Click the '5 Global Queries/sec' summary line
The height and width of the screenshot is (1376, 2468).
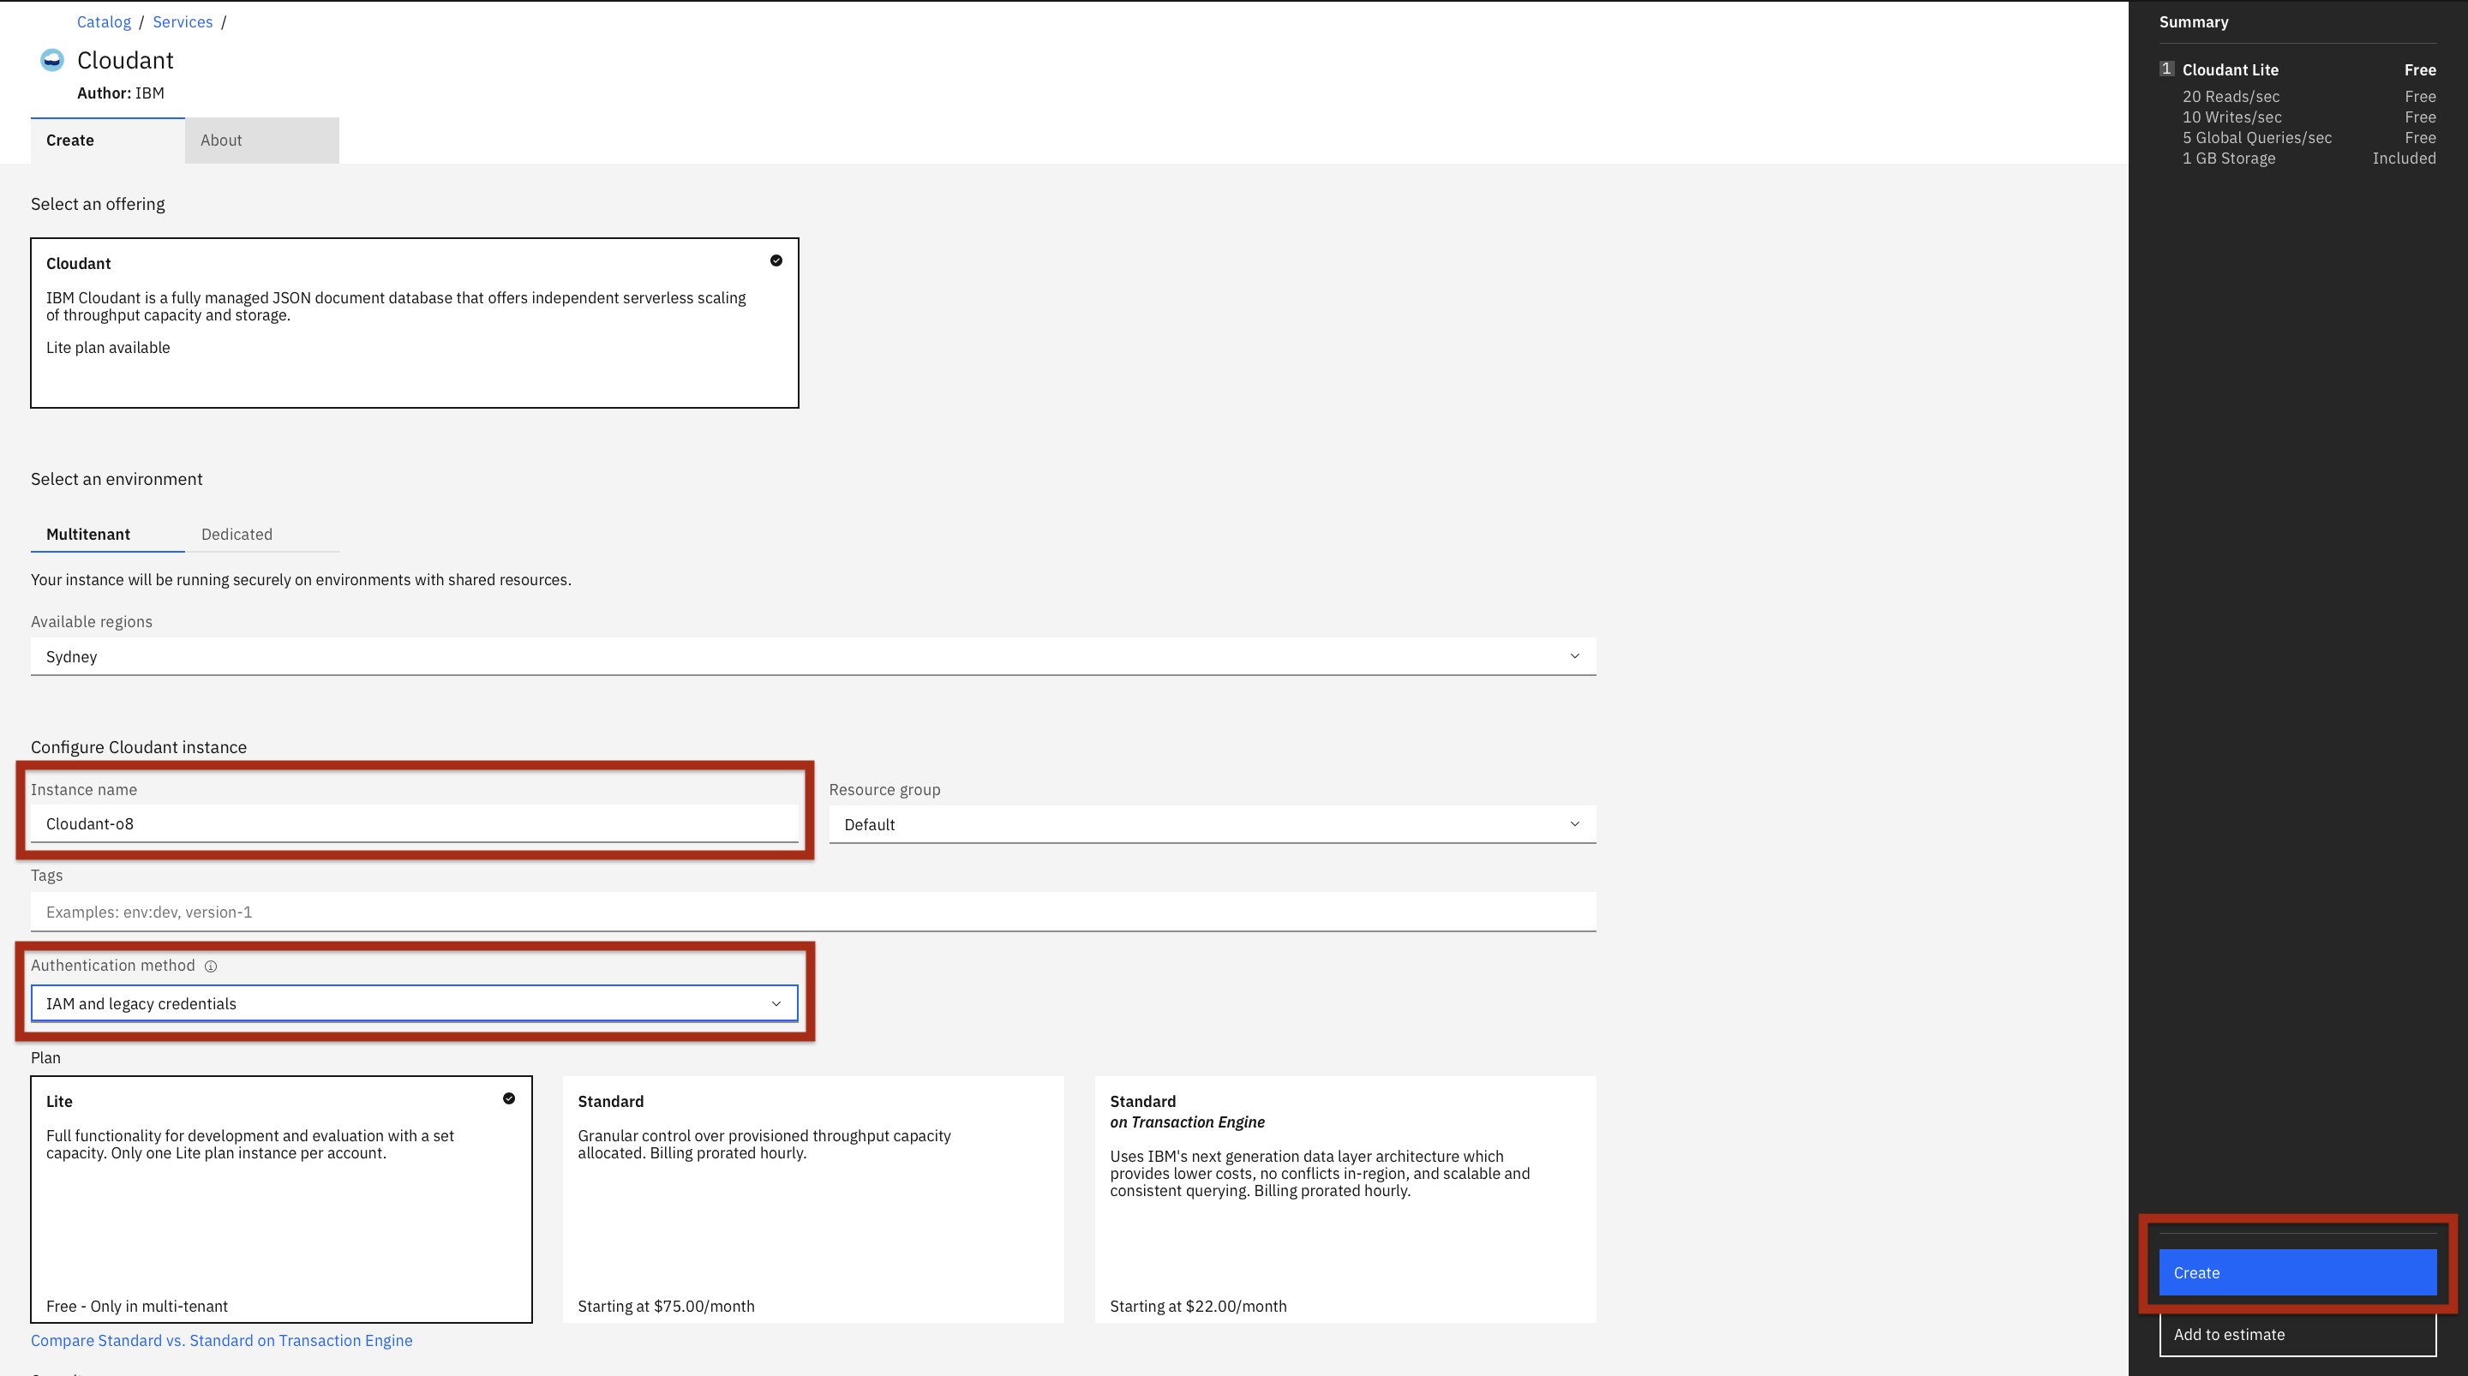pyautogui.click(x=2257, y=138)
